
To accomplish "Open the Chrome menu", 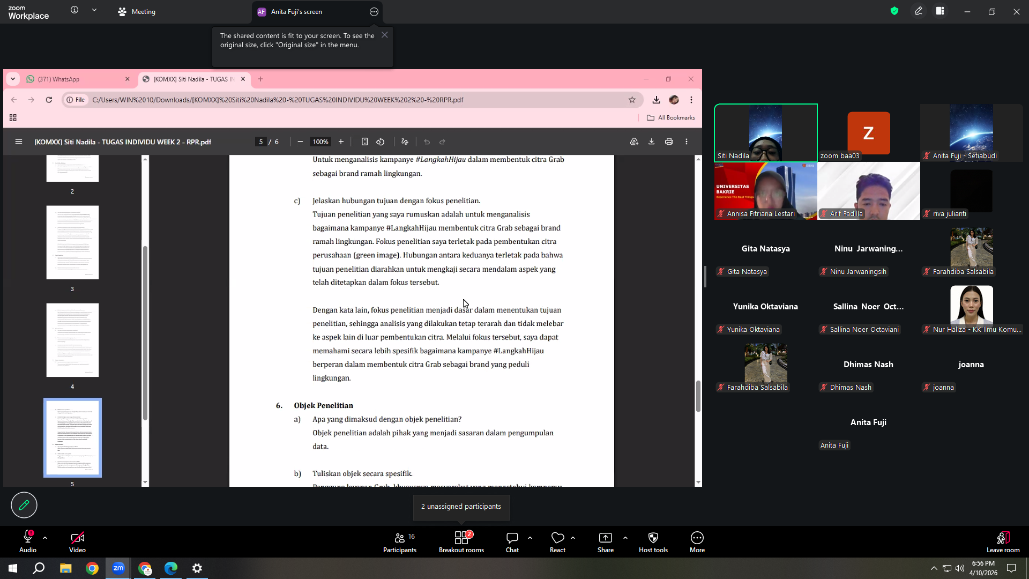I will pyautogui.click(x=691, y=100).
